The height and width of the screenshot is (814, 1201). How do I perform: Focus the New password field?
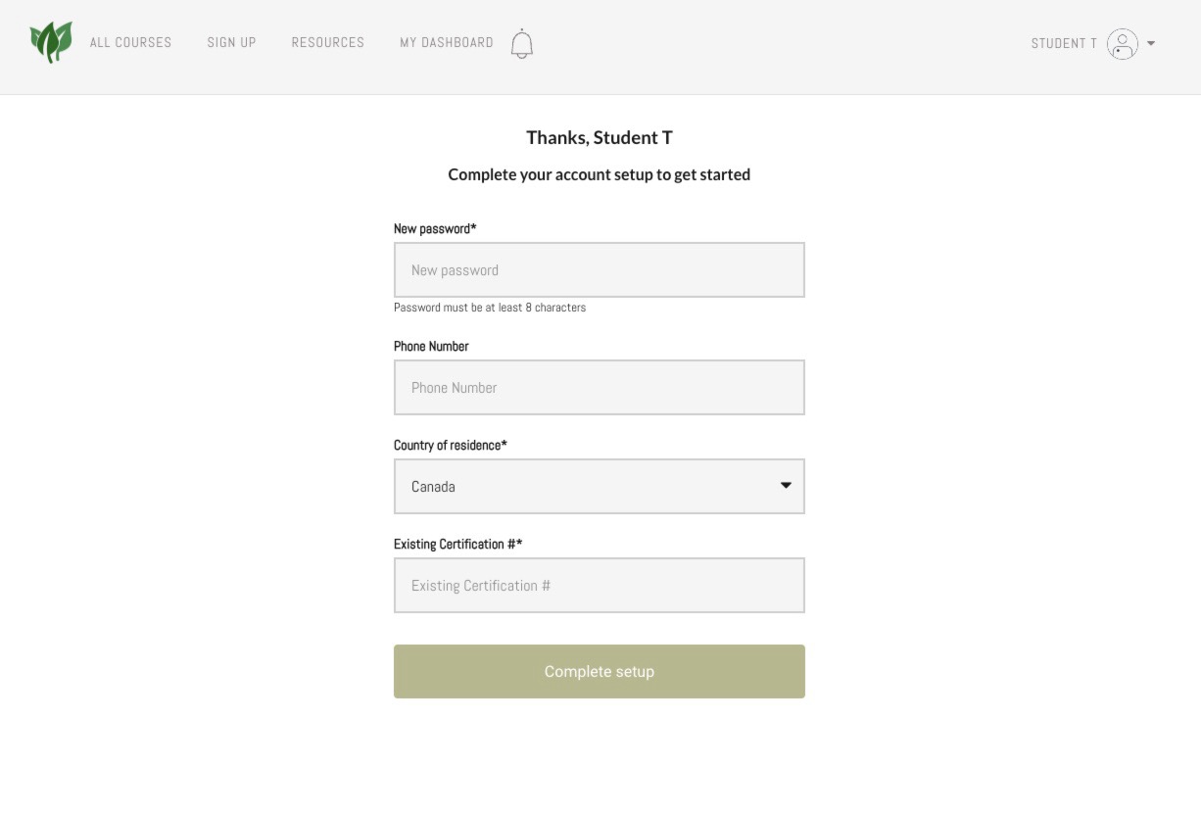[600, 269]
